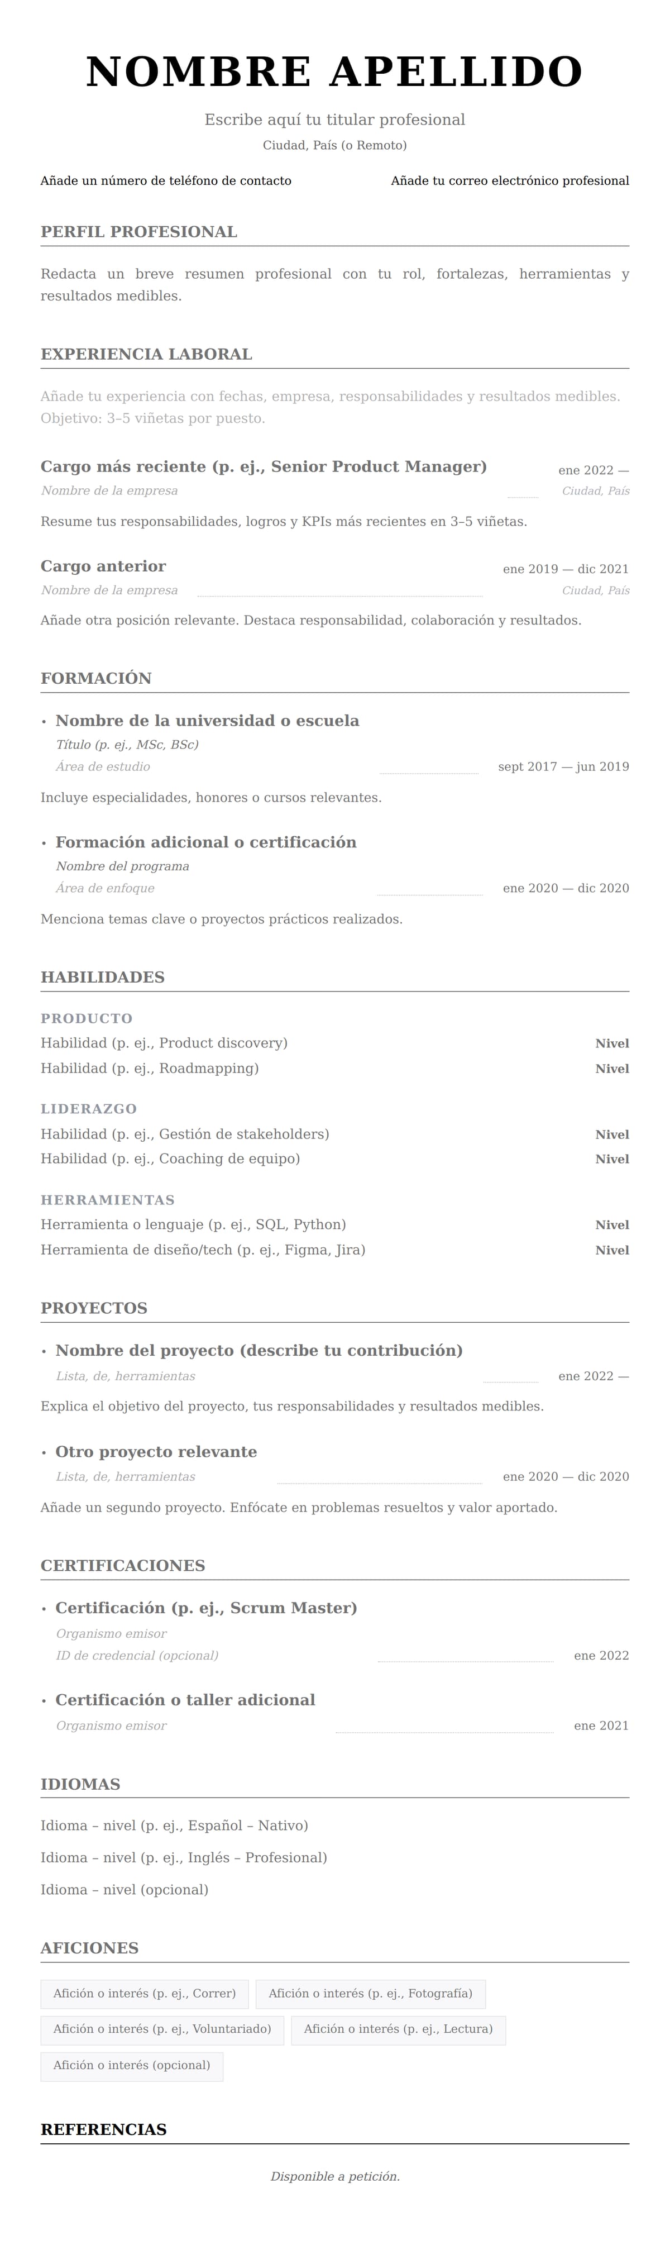Click the Disponible a petición references text
Image resolution: width=670 pixels, height=2264 pixels.
[x=334, y=2176]
